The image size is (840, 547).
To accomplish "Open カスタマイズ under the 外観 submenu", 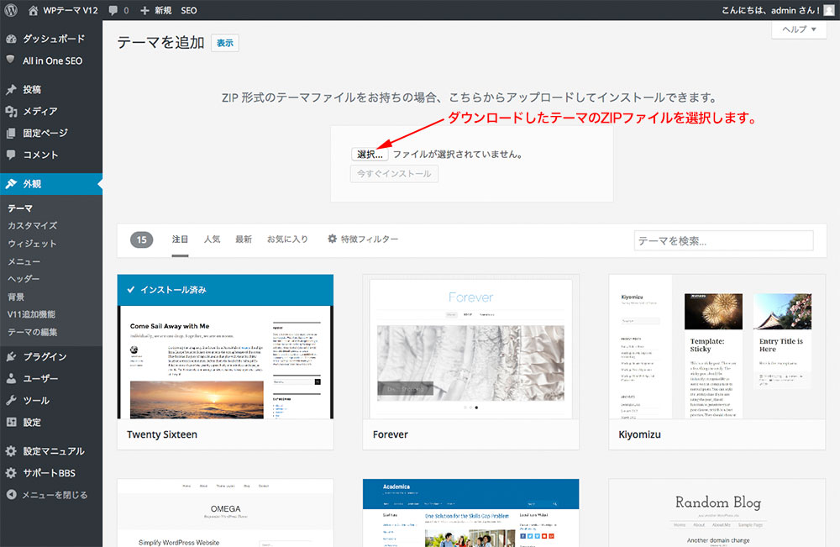I will (x=32, y=225).
